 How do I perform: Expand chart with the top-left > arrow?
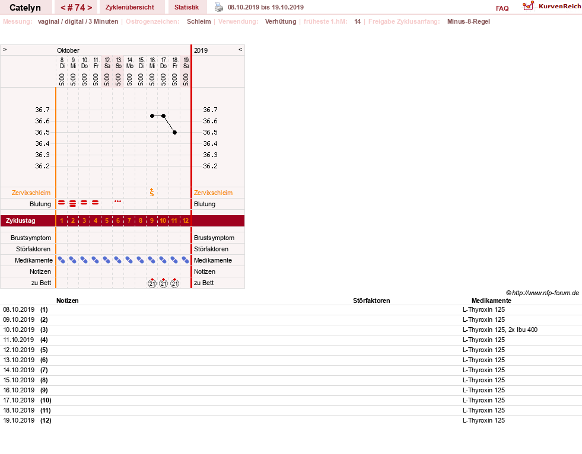[5, 49]
